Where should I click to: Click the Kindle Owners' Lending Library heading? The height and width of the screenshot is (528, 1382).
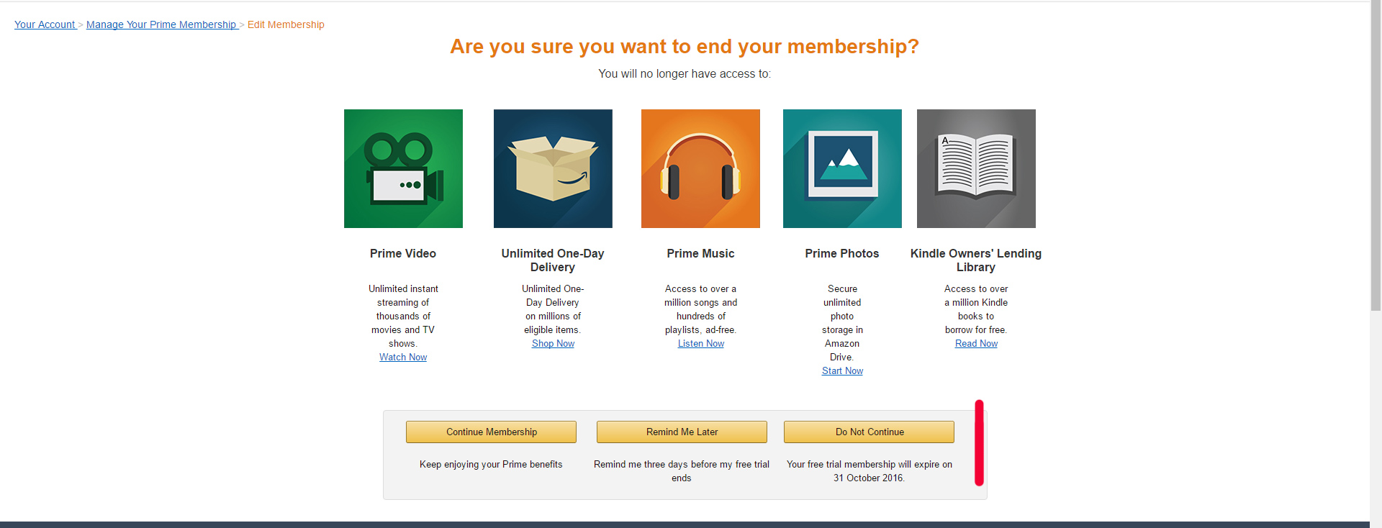[x=976, y=260]
